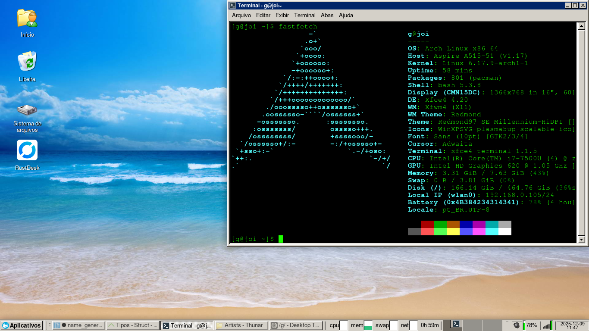Open the Aplicativos applications menu

click(x=22, y=326)
